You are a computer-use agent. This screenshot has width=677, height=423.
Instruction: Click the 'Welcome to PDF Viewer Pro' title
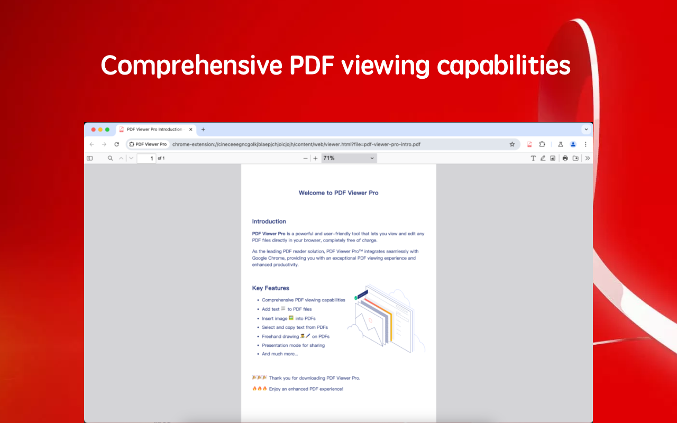(x=338, y=193)
